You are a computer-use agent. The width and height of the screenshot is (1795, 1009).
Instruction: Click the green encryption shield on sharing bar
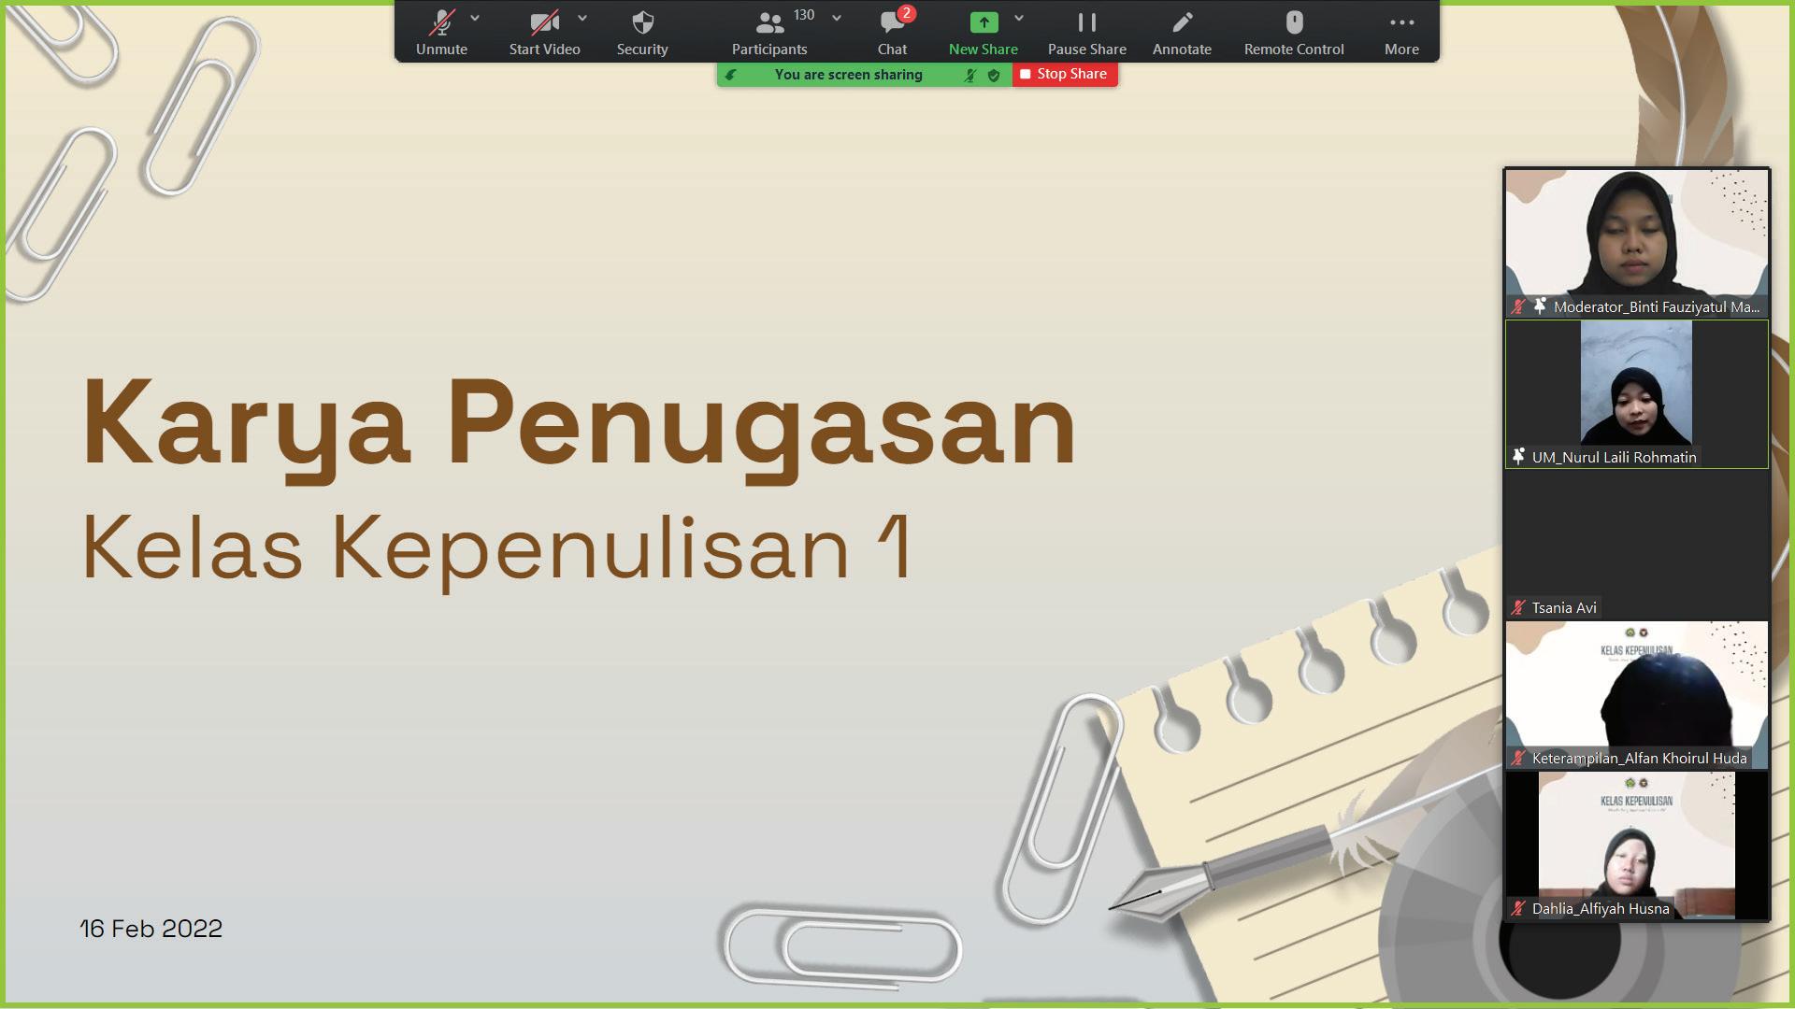pos(994,75)
